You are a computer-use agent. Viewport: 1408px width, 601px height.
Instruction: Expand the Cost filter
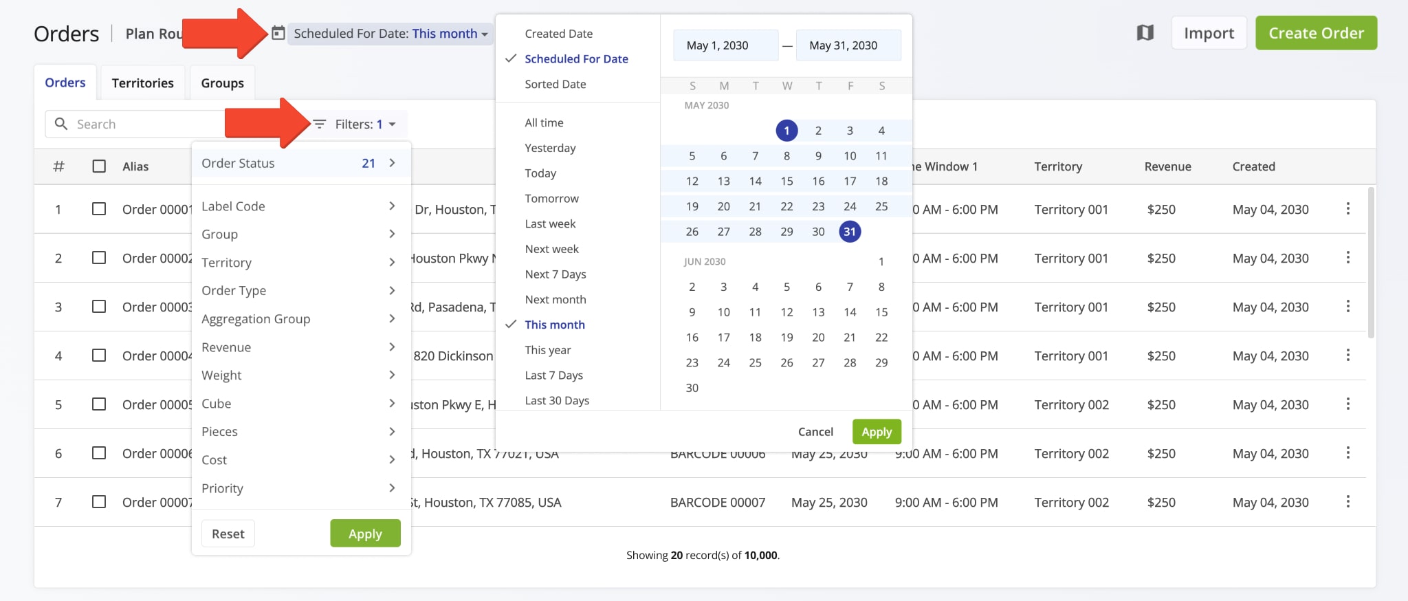coord(301,460)
